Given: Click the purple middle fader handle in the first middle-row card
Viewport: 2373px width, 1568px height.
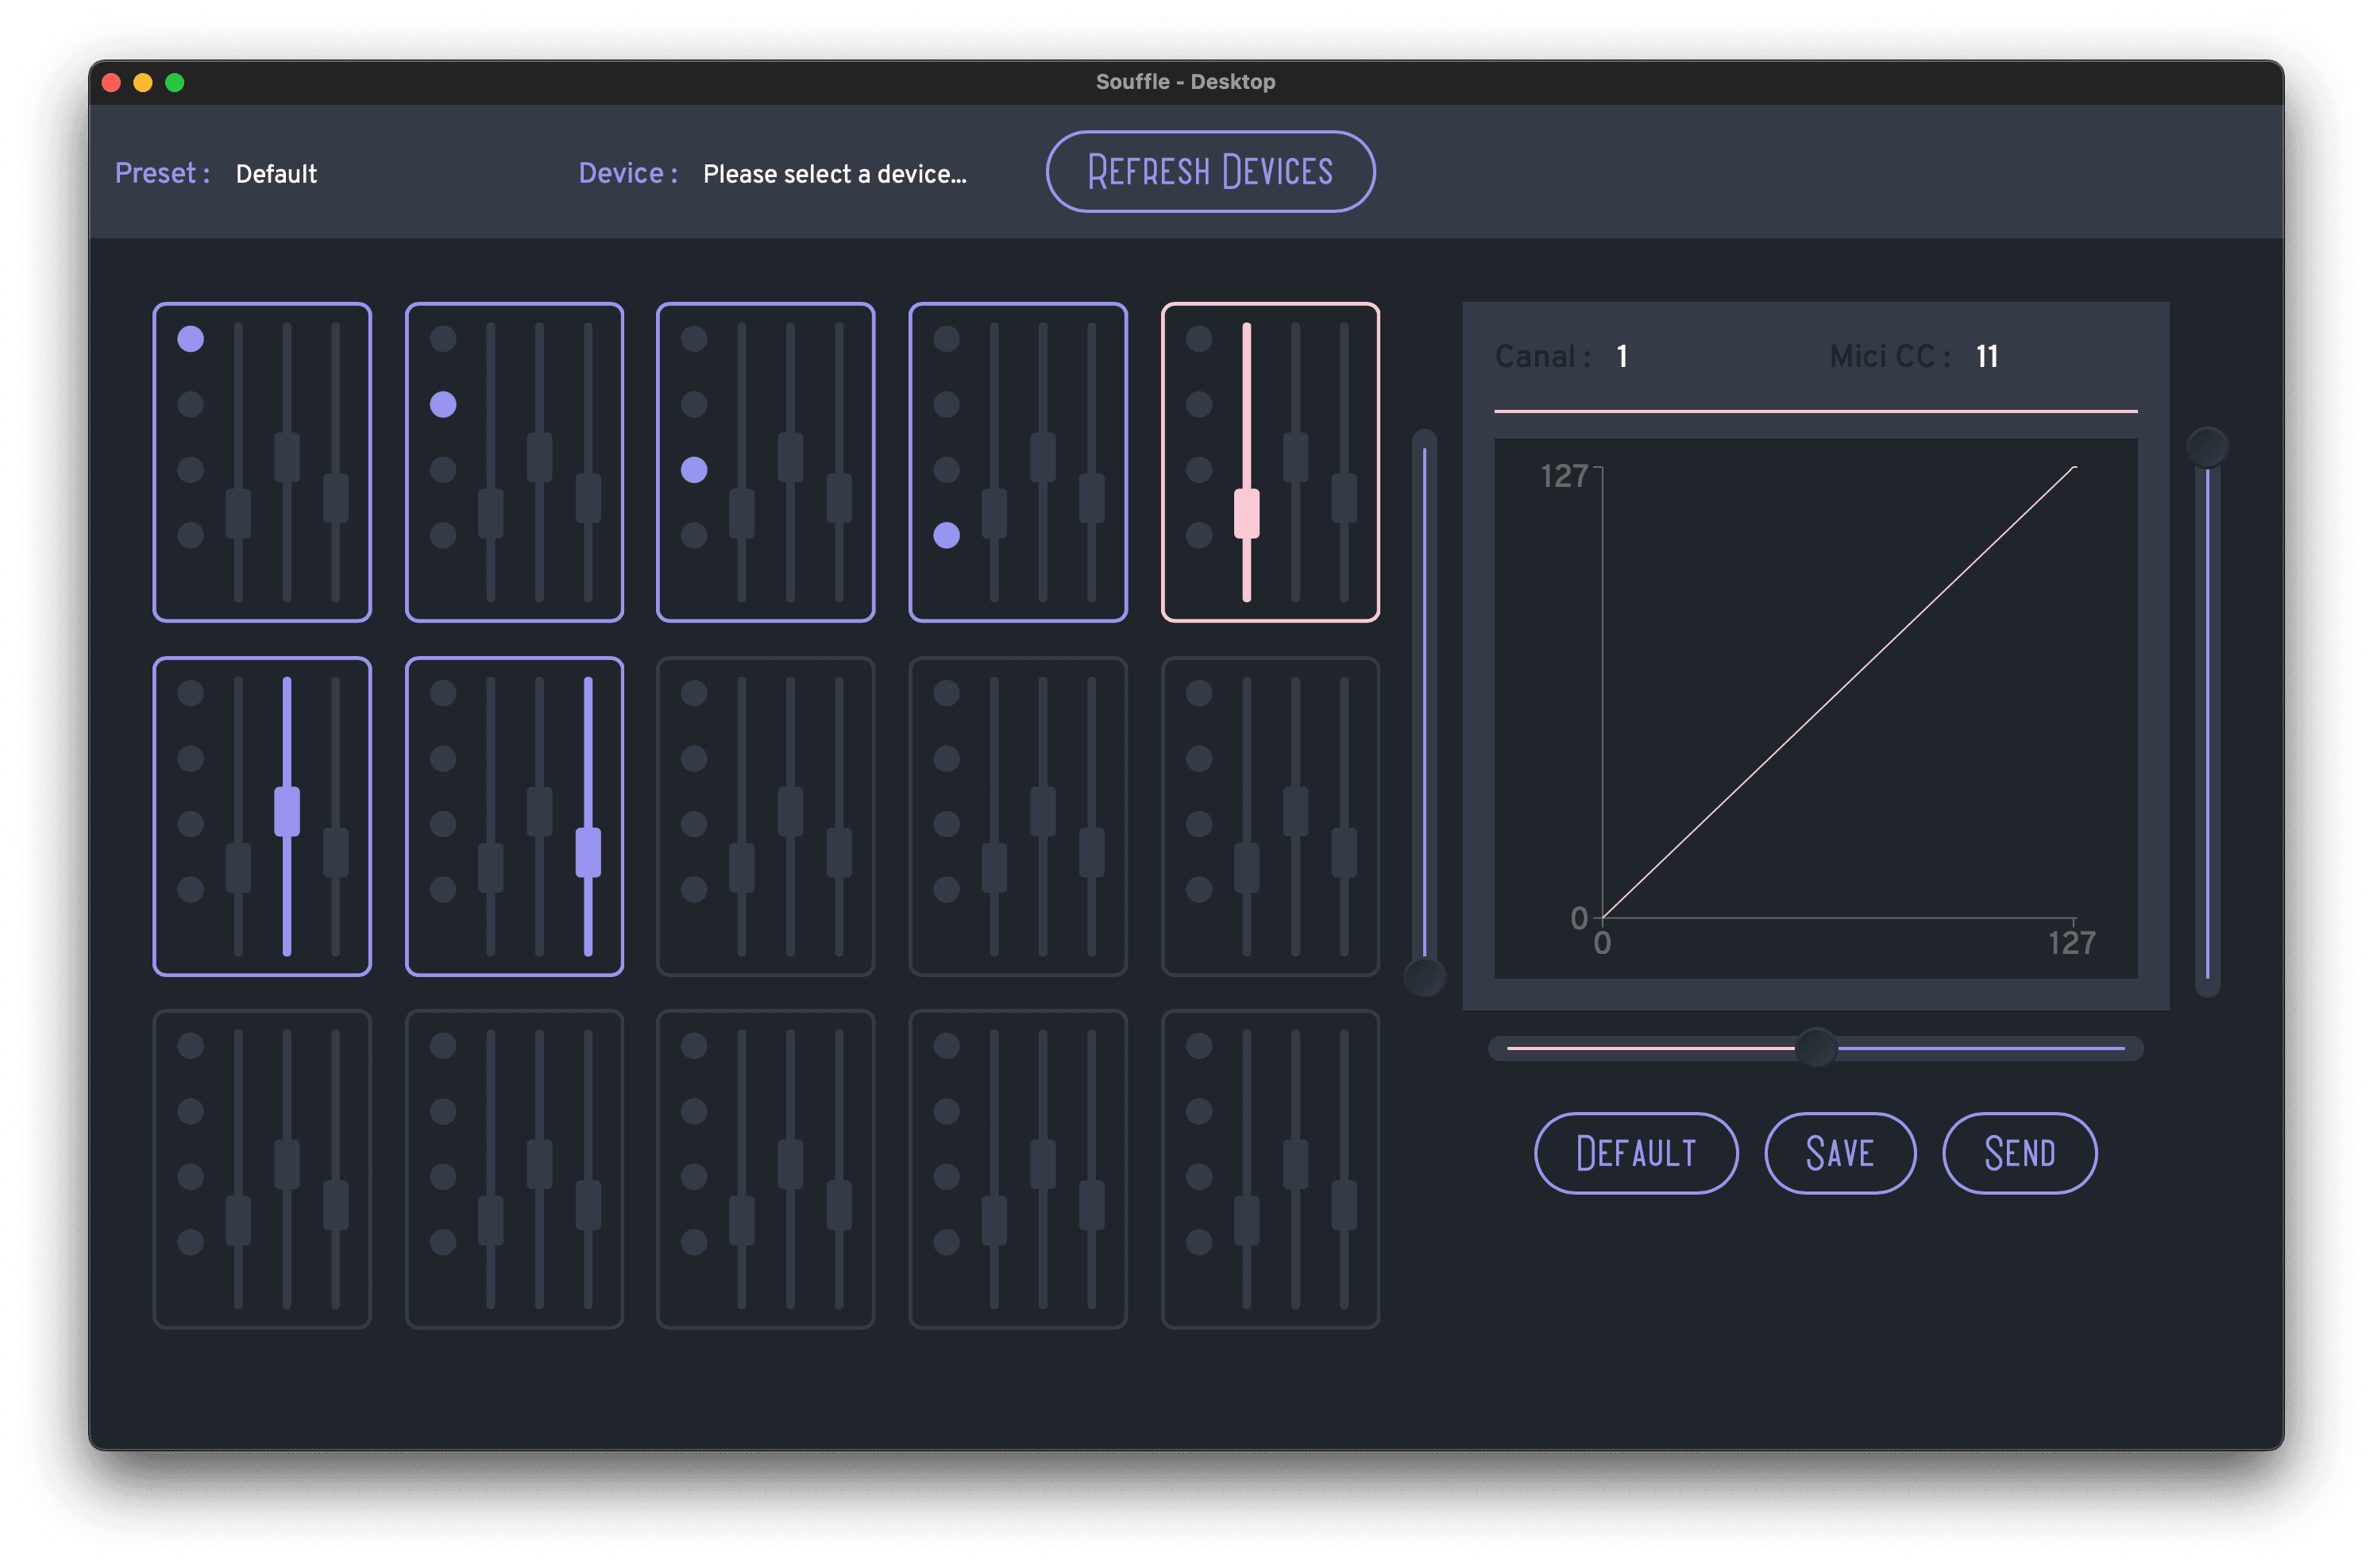Looking at the screenshot, I should click(x=287, y=811).
